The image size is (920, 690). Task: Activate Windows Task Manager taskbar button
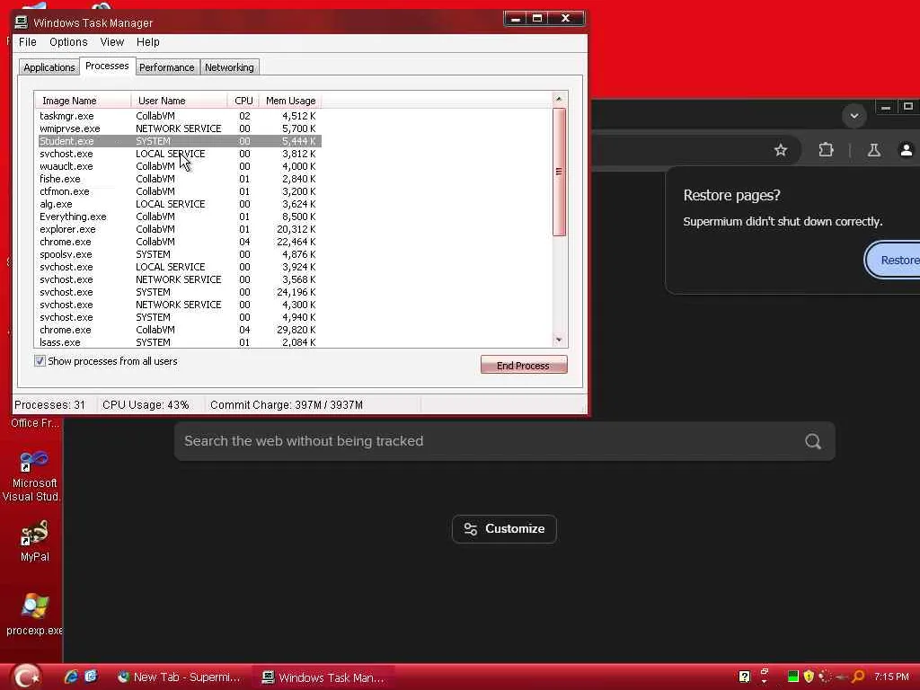click(323, 677)
